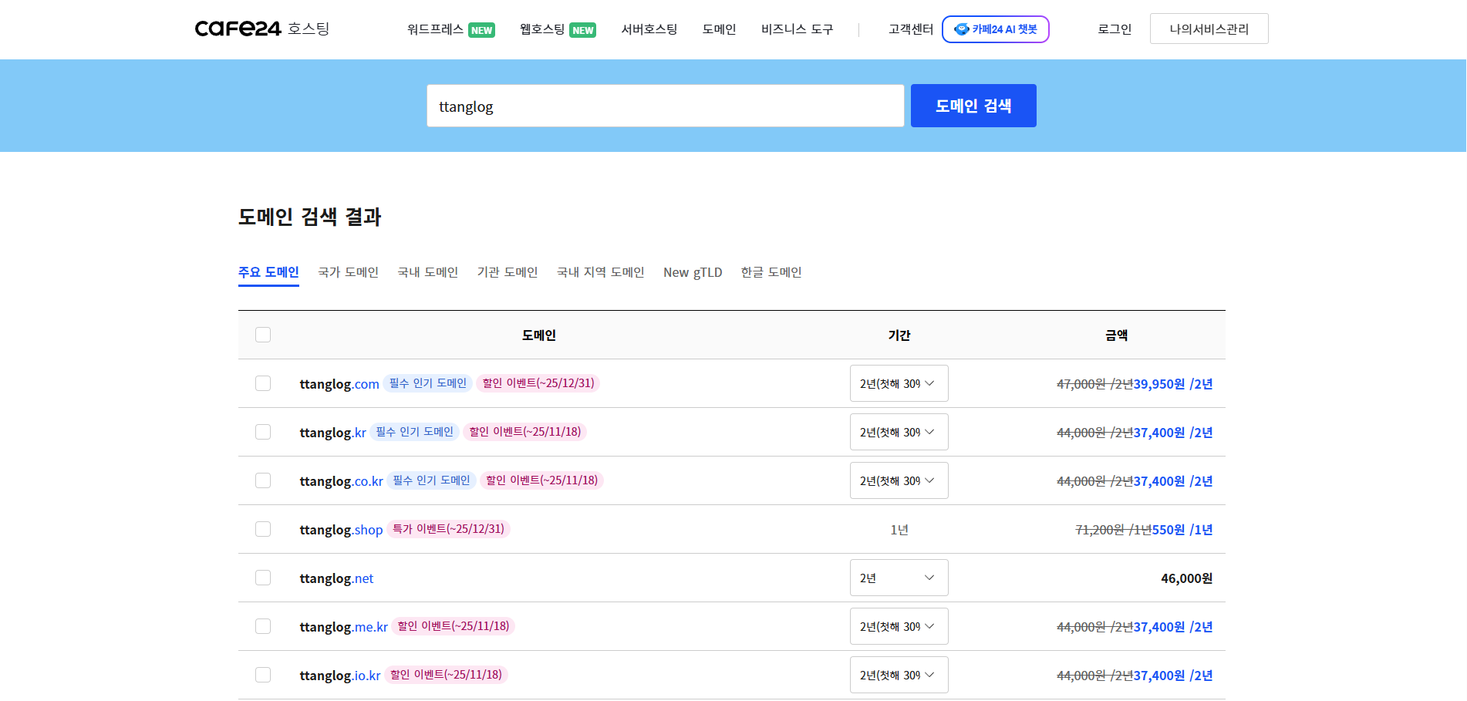Click the 로그인 link
The image size is (1467, 701).
pyautogui.click(x=1115, y=29)
